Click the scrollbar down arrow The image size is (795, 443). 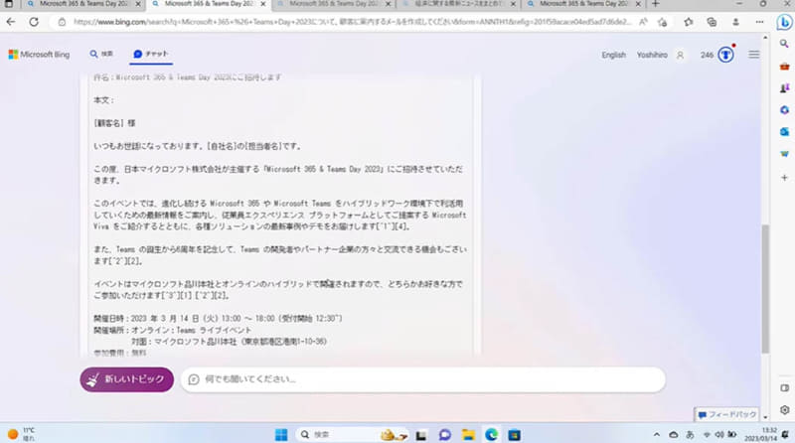point(765,417)
